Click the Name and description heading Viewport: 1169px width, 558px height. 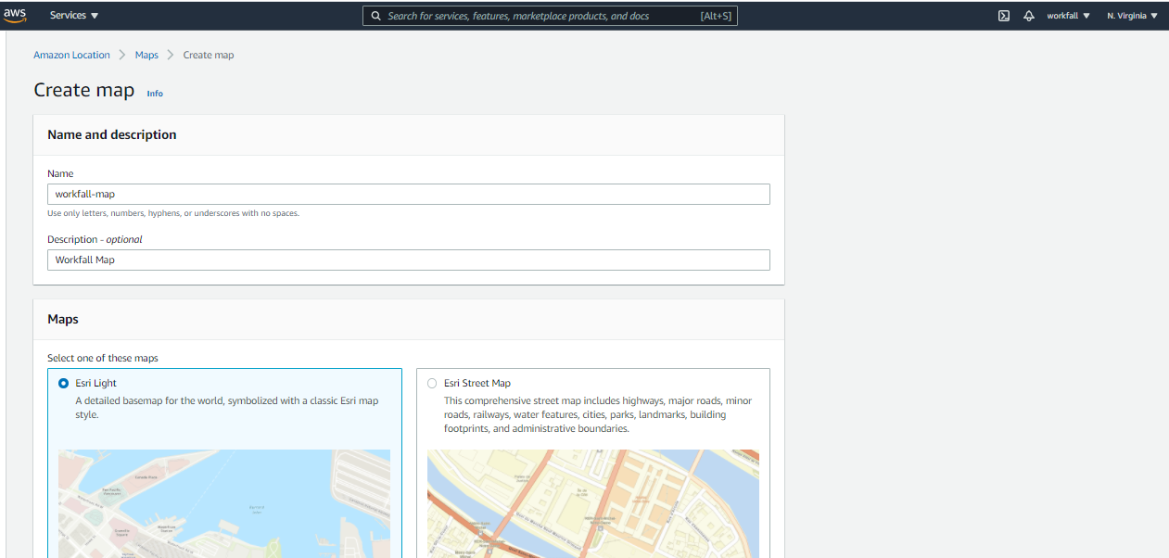tap(112, 134)
